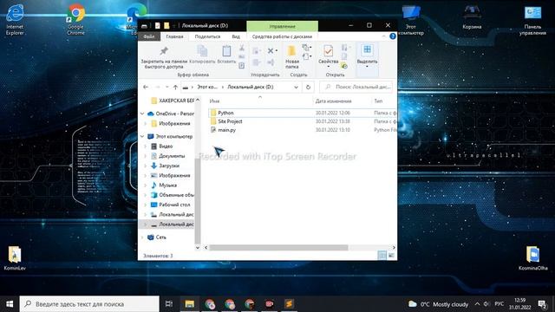Refresh the Локальный диск (D:) folder view

point(308,87)
